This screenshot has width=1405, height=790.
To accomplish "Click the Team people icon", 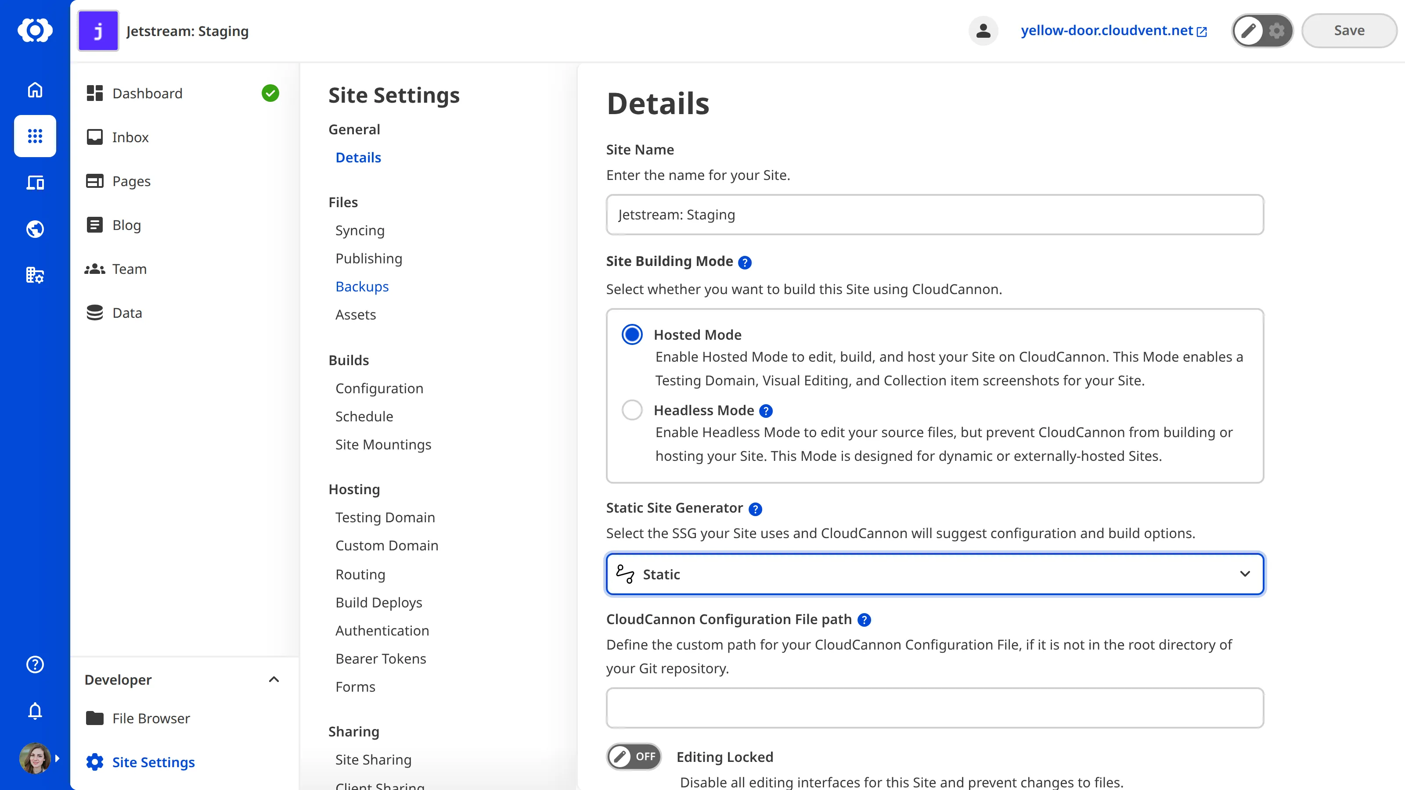I will 94,269.
